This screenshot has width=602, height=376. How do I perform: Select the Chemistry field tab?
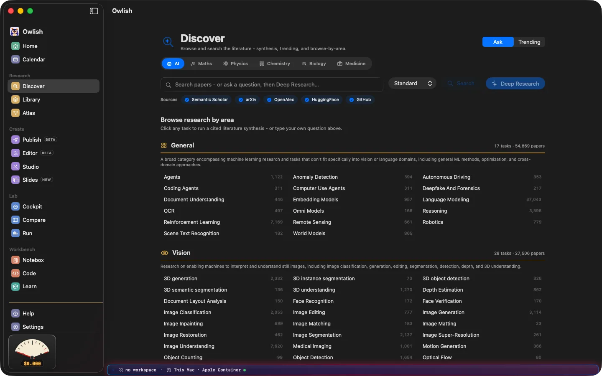tap(275, 64)
